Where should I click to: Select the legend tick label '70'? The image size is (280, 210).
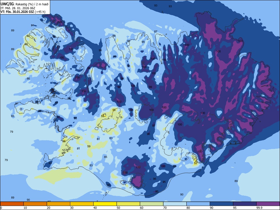click(x=165, y=208)
